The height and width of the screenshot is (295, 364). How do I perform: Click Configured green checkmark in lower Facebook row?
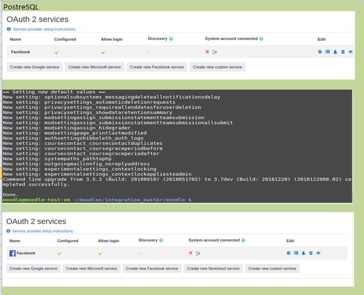click(x=60, y=253)
